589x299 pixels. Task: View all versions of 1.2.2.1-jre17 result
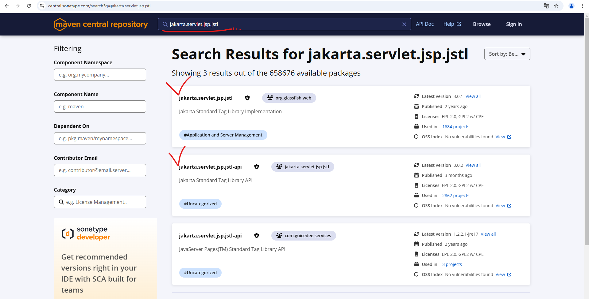click(488, 234)
